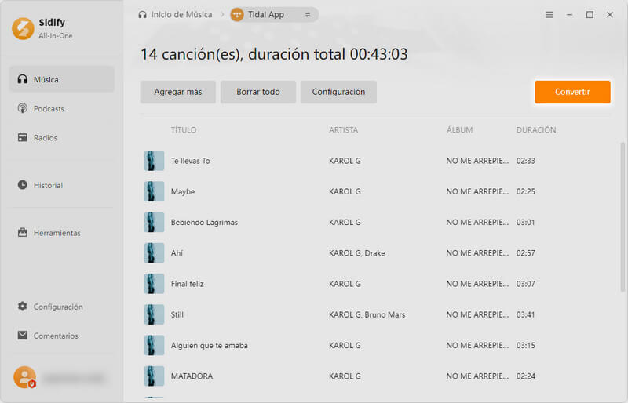Open the hamburger menu icon

[549, 15]
